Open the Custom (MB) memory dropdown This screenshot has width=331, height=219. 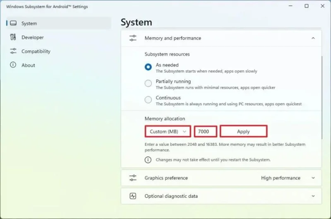(168, 131)
